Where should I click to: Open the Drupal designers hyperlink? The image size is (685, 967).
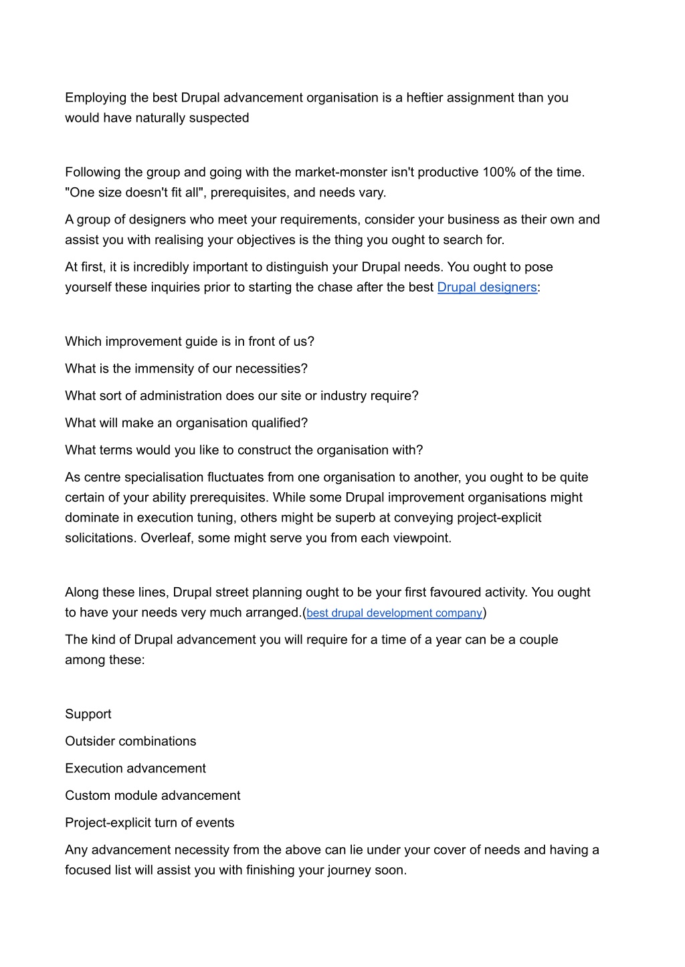pos(487,288)
